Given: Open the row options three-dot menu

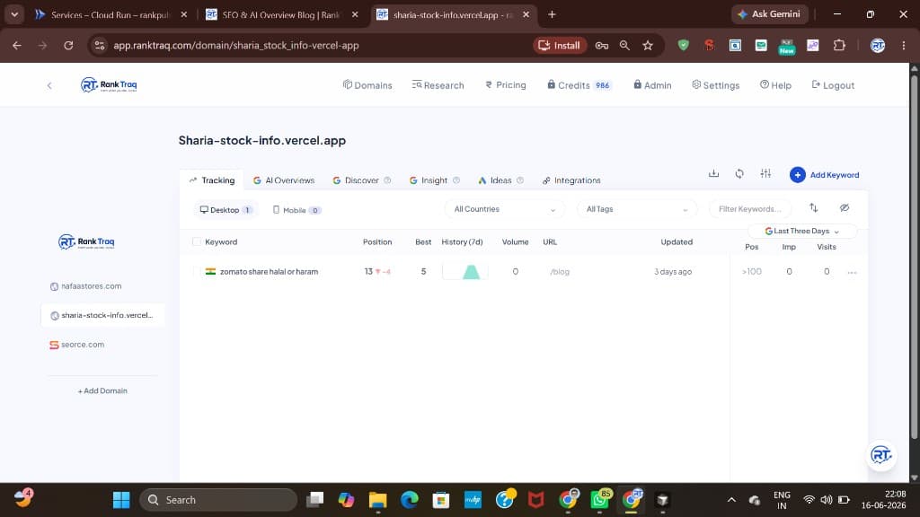Looking at the screenshot, I should click(852, 272).
